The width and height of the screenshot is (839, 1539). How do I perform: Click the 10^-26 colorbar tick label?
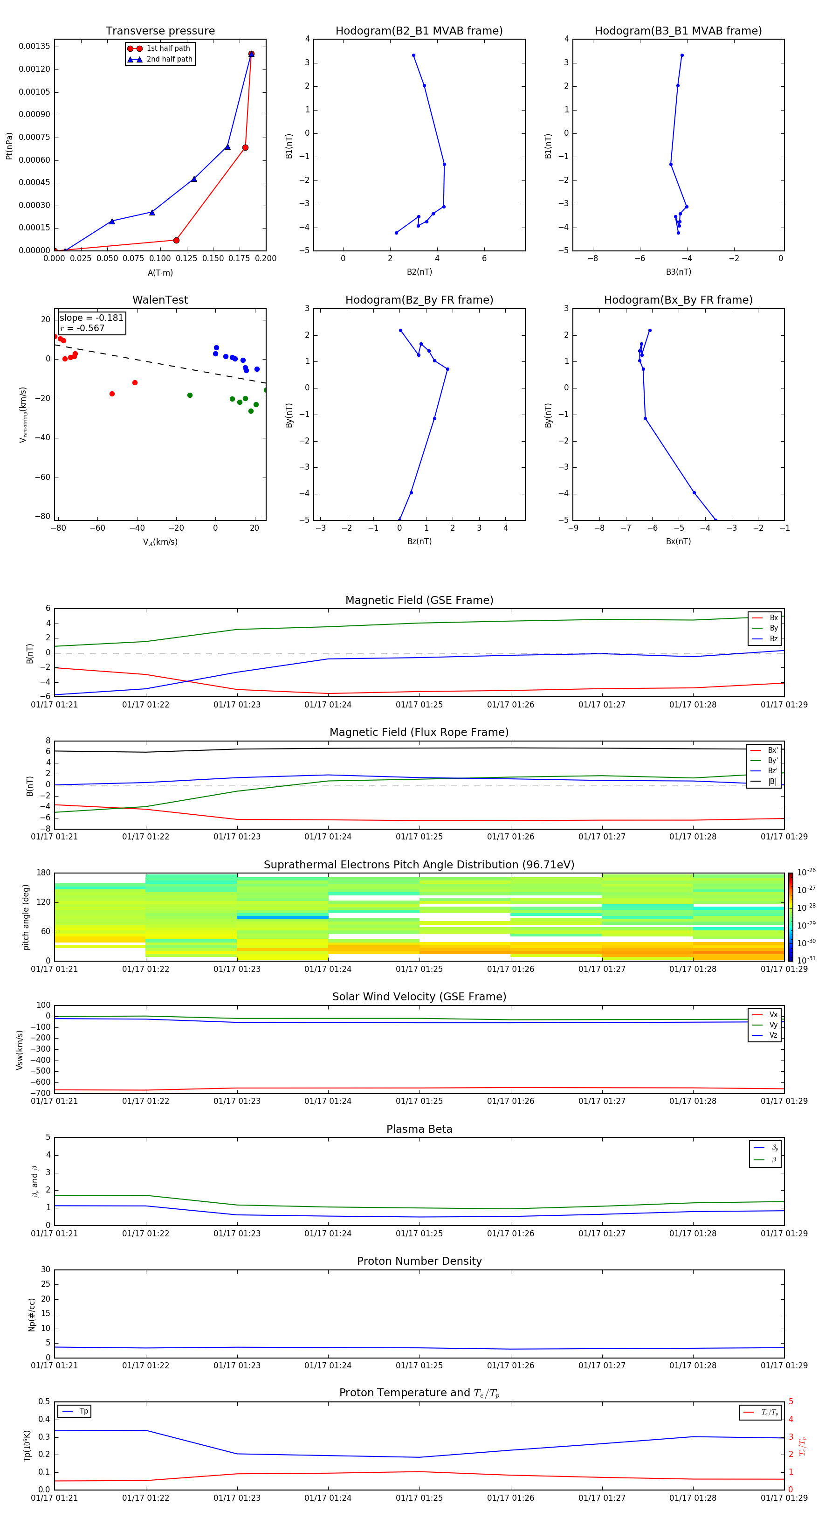coord(806,872)
